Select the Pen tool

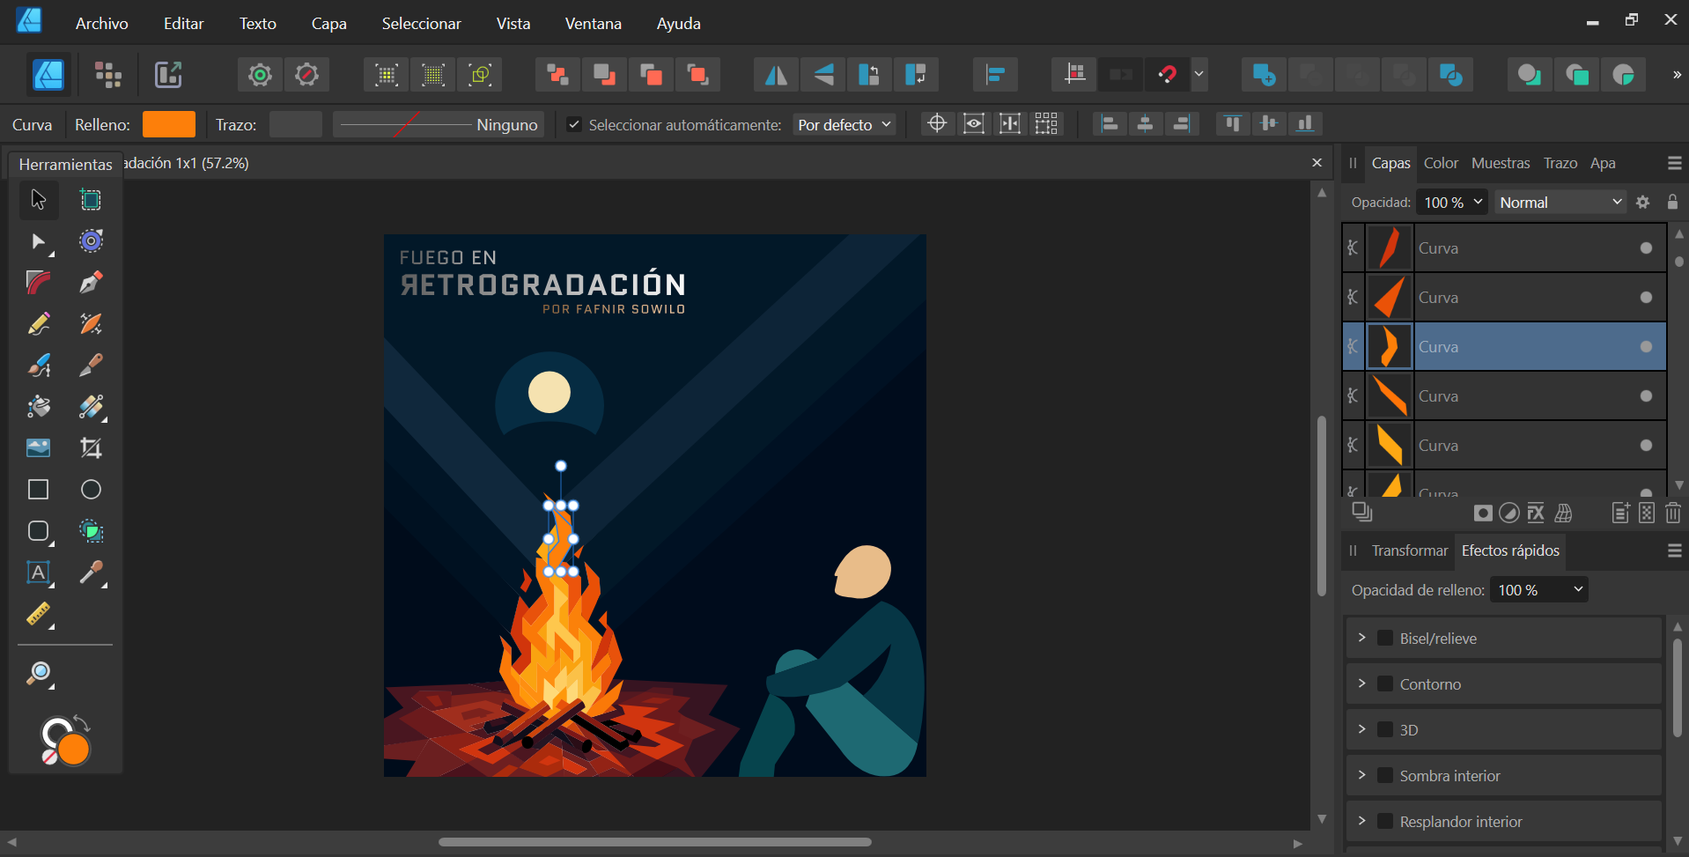click(x=91, y=283)
